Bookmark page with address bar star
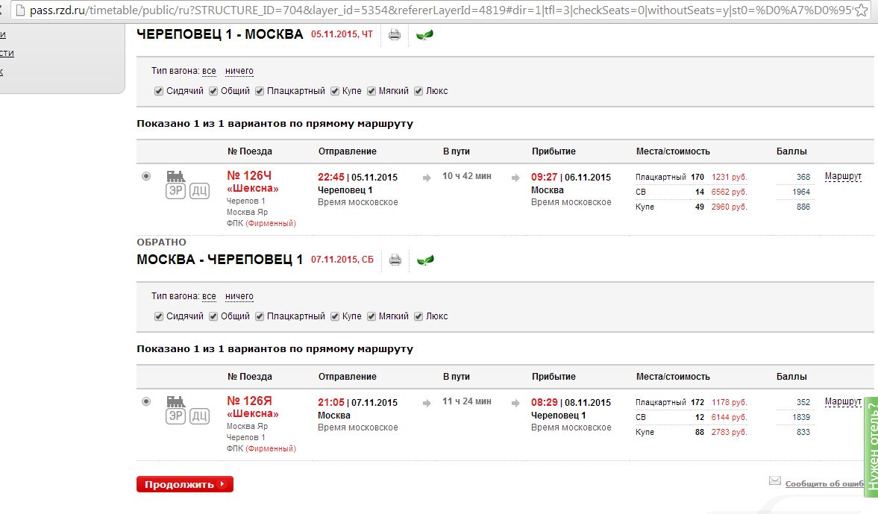Viewport: 878px width, 514px height. click(861, 10)
